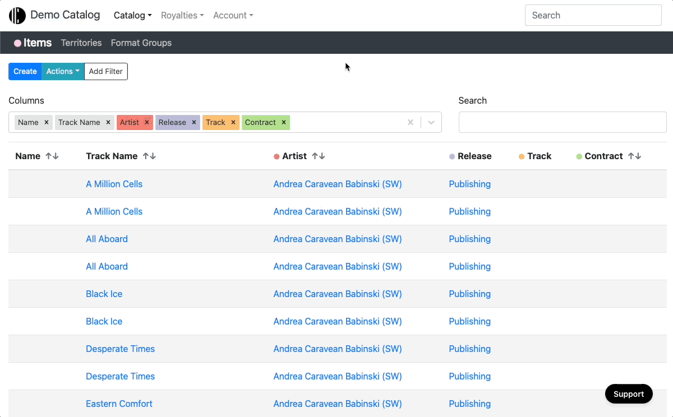Remove the Artist column tag
Viewport: 673px width, 417px height.
[x=147, y=122]
